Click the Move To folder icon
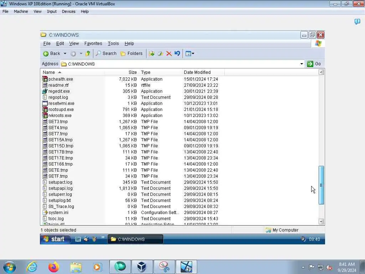The height and width of the screenshot is (274, 365). coord(152,54)
